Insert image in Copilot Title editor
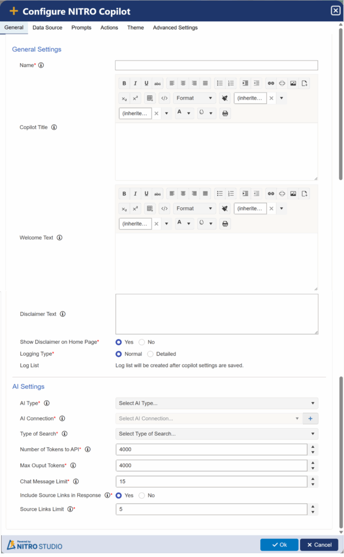Image resolution: width=344 pixels, height=557 pixels. 293,83
